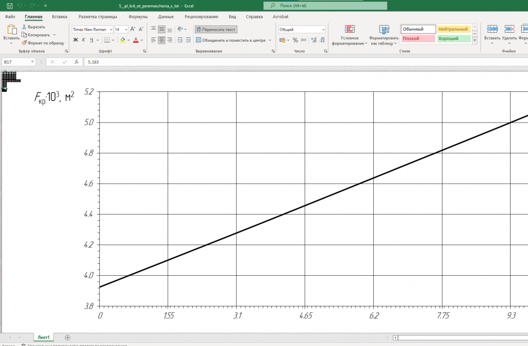Screen dimensions: 528x346
Task: Click the Format Painter (Формат по образцу) brush
Action: (24, 42)
